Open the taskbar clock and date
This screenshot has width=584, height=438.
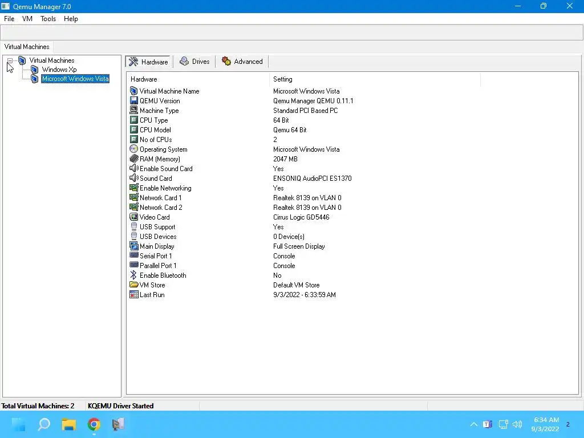tap(546, 424)
